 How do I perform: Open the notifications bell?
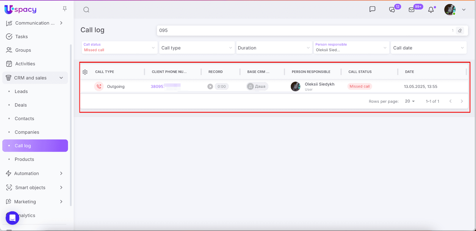click(x=431, y=10)
